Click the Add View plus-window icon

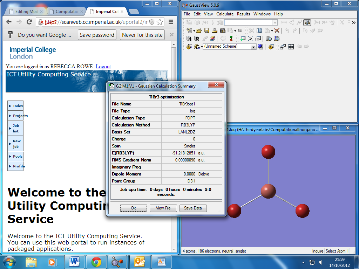pyautogui.click(x=243, y=39)
